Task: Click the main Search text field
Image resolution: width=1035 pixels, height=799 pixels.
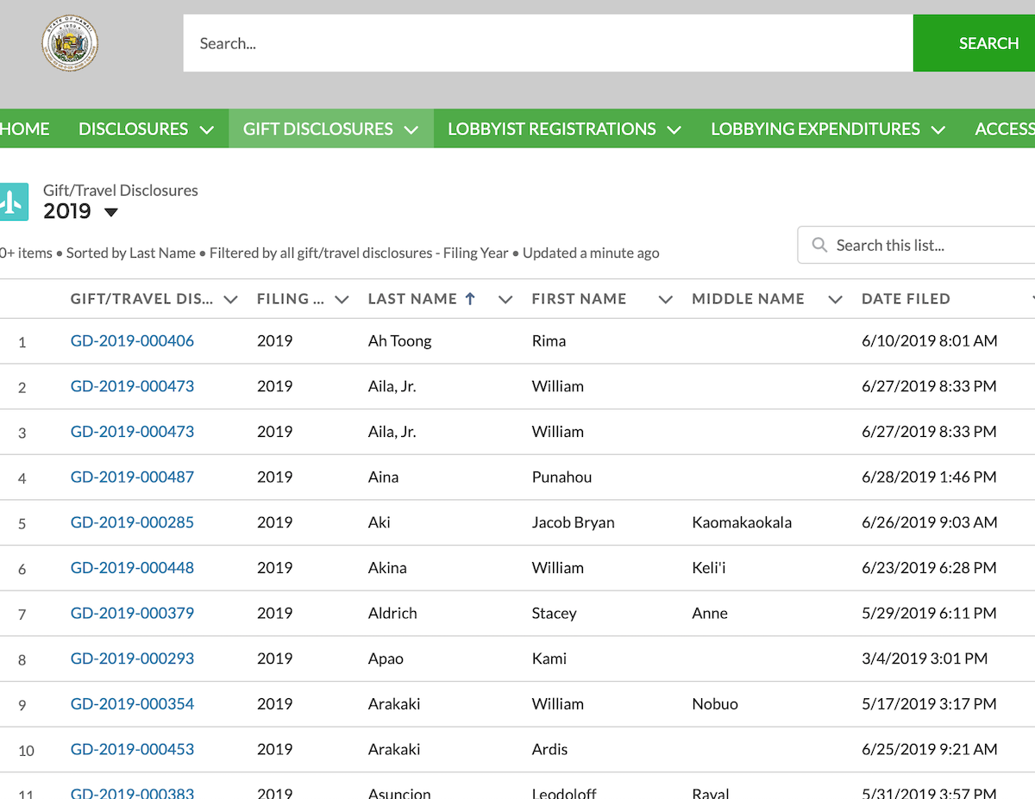Action: point(548,43)
